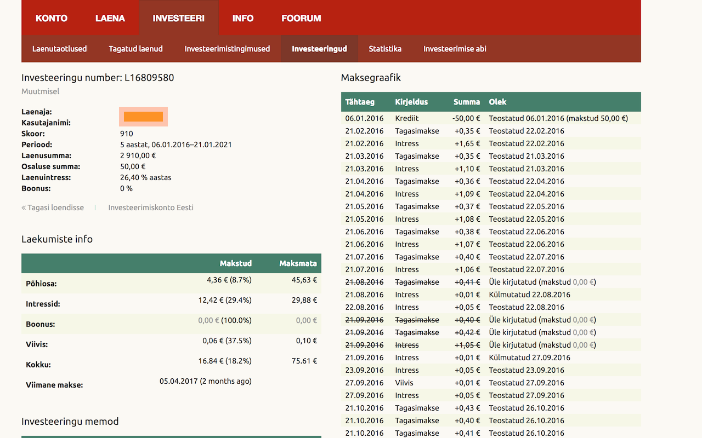Screen dimensions: 702x438
Task: Click the Intressid row label
Action: [43, 304]
